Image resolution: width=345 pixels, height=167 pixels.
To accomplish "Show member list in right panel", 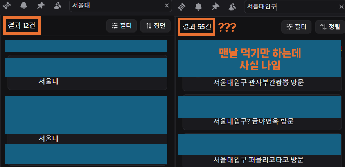I will pyautogui.click(x=232, y=7).
